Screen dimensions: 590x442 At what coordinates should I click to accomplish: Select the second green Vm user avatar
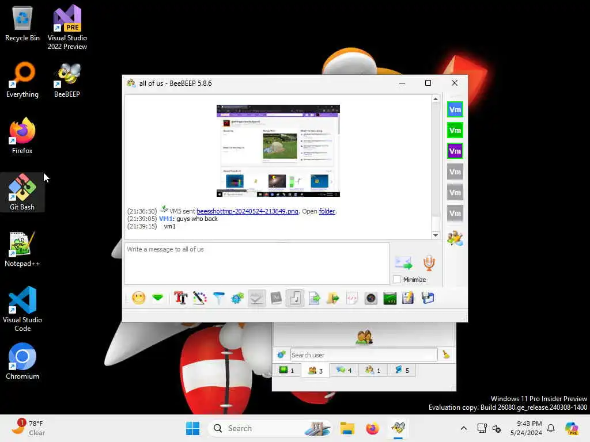point(455,131)
